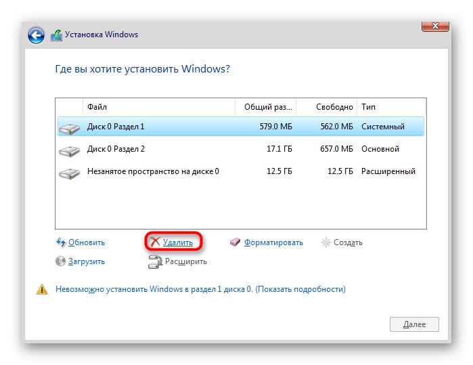Click the Общий раз... column header
The height and width of the screenshot is (365, 473).
click(x=266, y=107)
